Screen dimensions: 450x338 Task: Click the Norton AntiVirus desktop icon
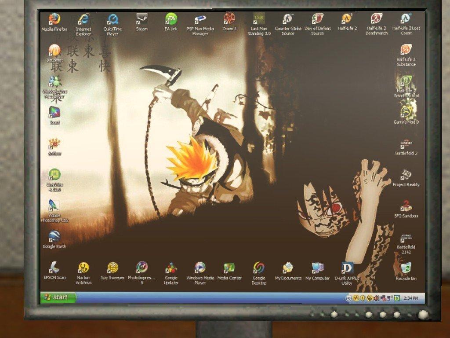(83, 268)
